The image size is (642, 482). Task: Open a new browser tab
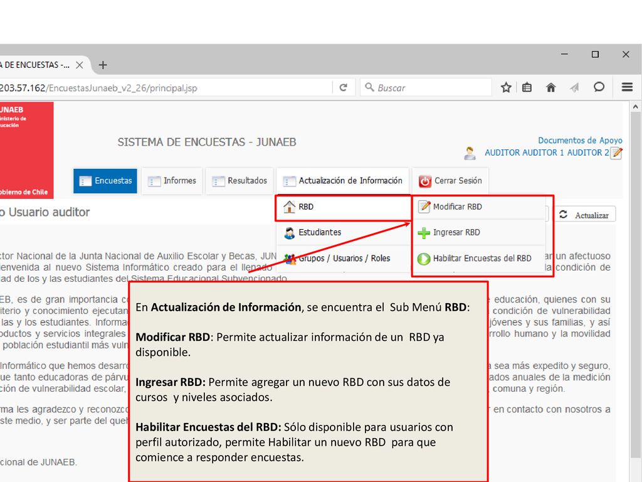click(x=103, y=65)
